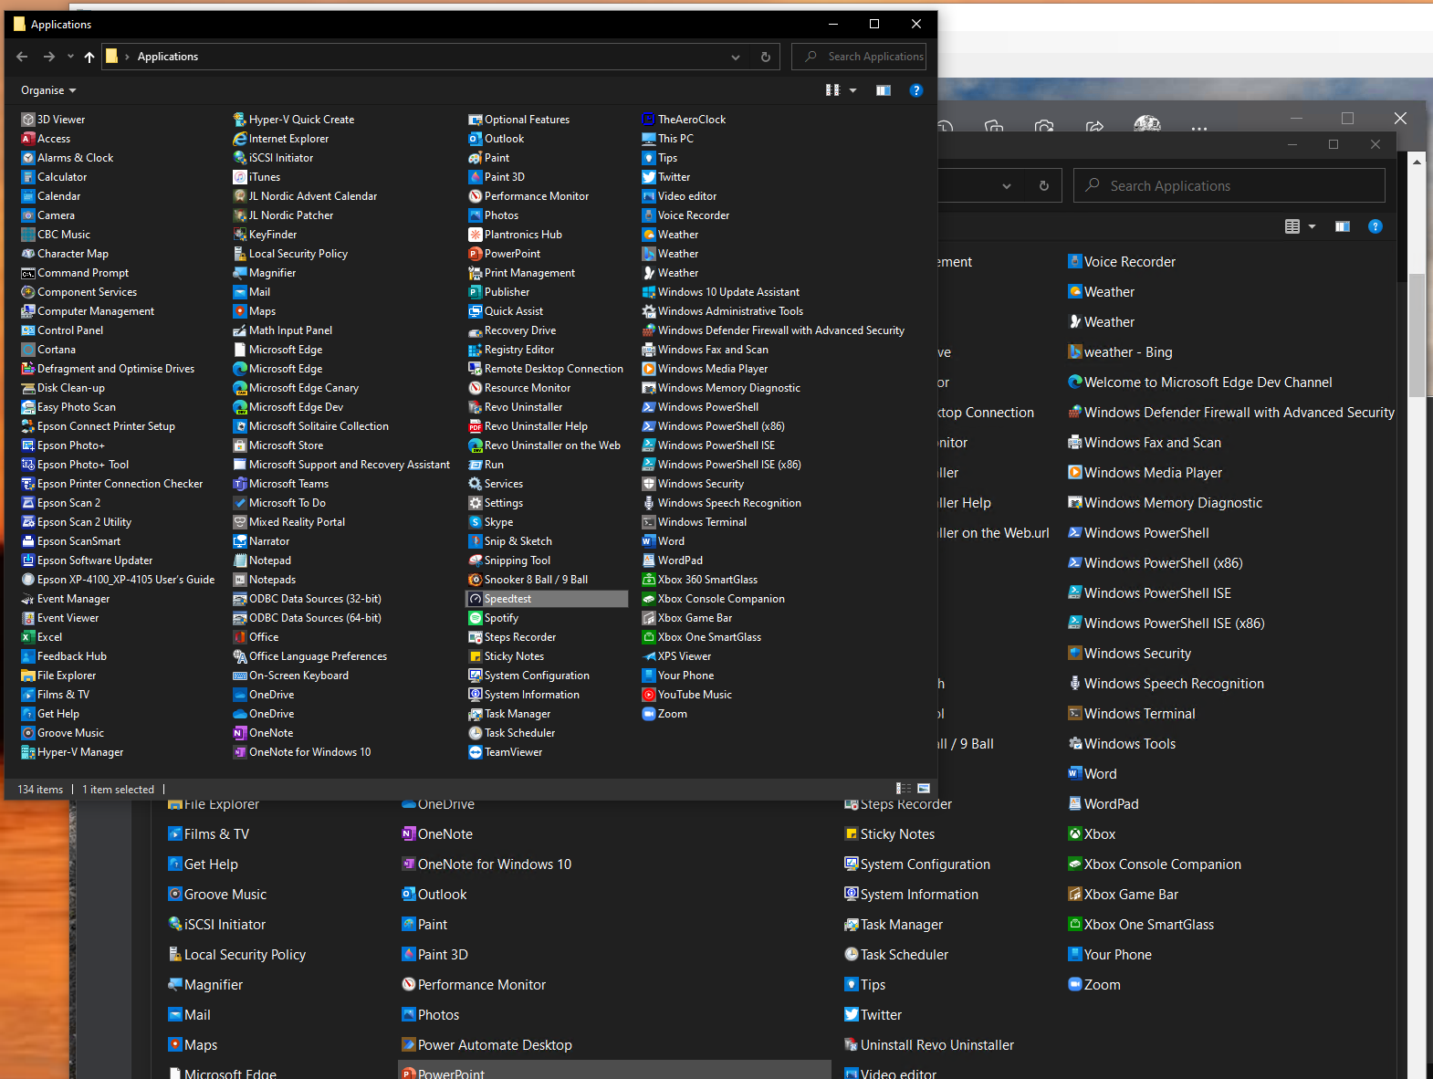Select the Cortana app icon
Image resolution: width=1433 pixels, height=1079 pixels.
pos(28,350)
